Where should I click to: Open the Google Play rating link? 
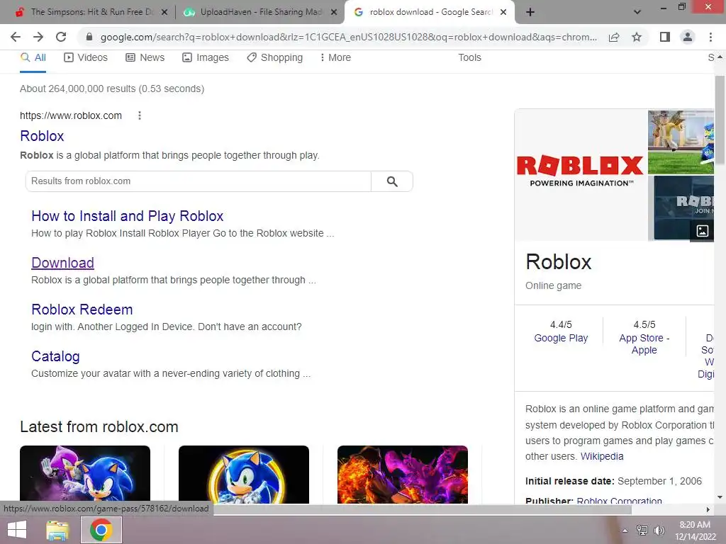tap(561, 338)
